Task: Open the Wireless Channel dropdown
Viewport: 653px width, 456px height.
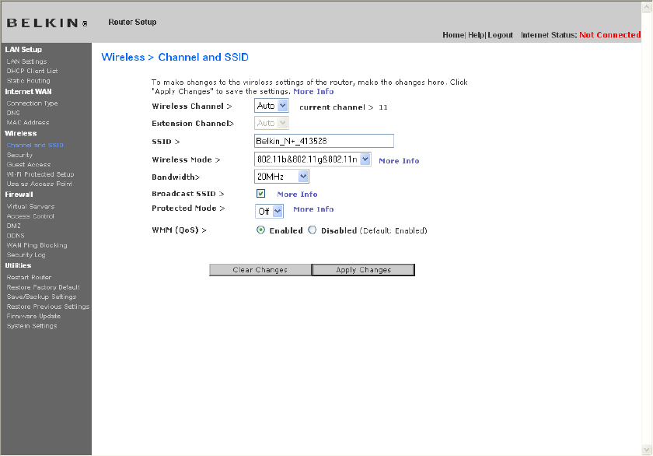Action: pos(271,106)
